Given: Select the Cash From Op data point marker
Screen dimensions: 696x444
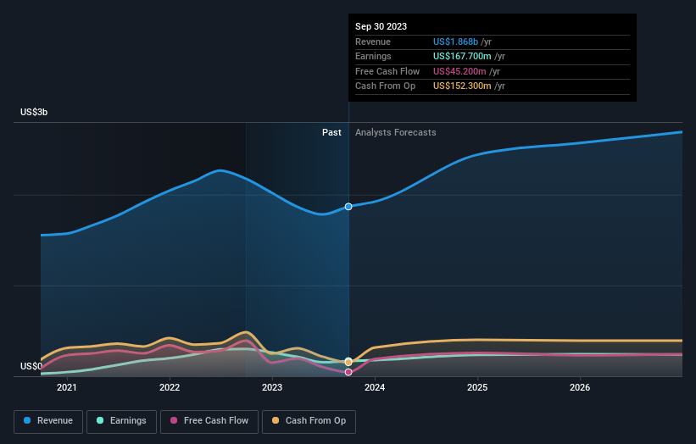Looking at the screenshot, I should 348,363.
